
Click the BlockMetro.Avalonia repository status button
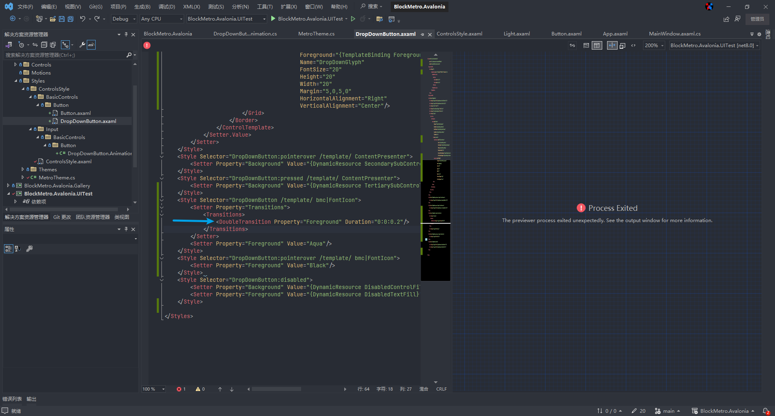[723, 411]
